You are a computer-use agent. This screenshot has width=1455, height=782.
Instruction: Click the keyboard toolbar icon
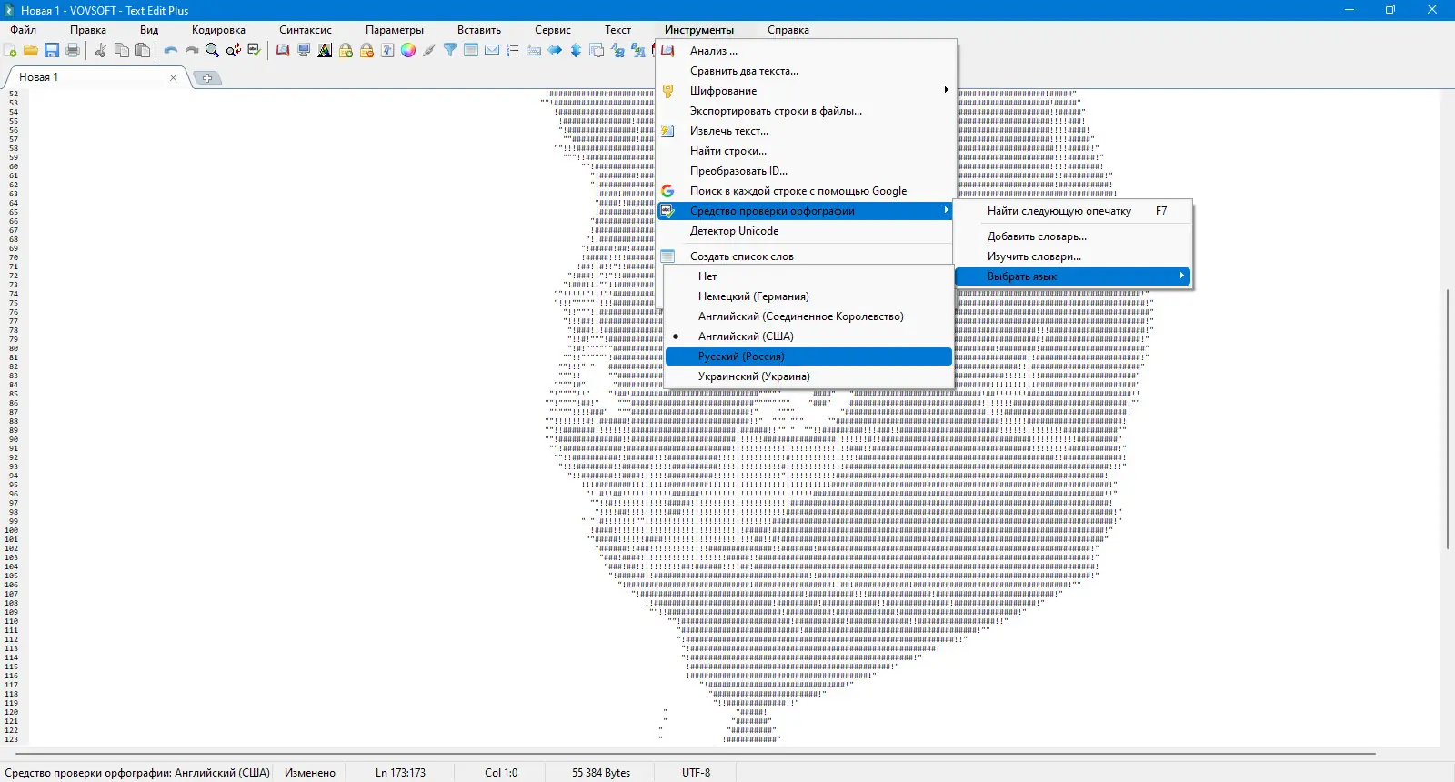point(534,50)
